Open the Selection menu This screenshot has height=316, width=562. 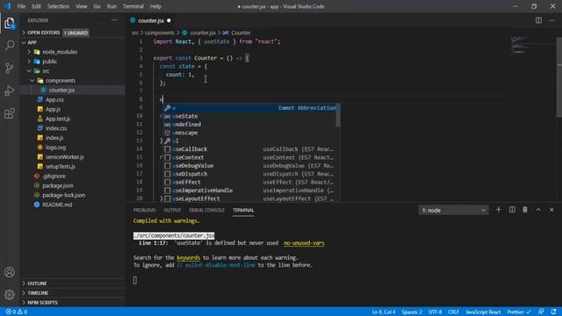tap(58, 6)
